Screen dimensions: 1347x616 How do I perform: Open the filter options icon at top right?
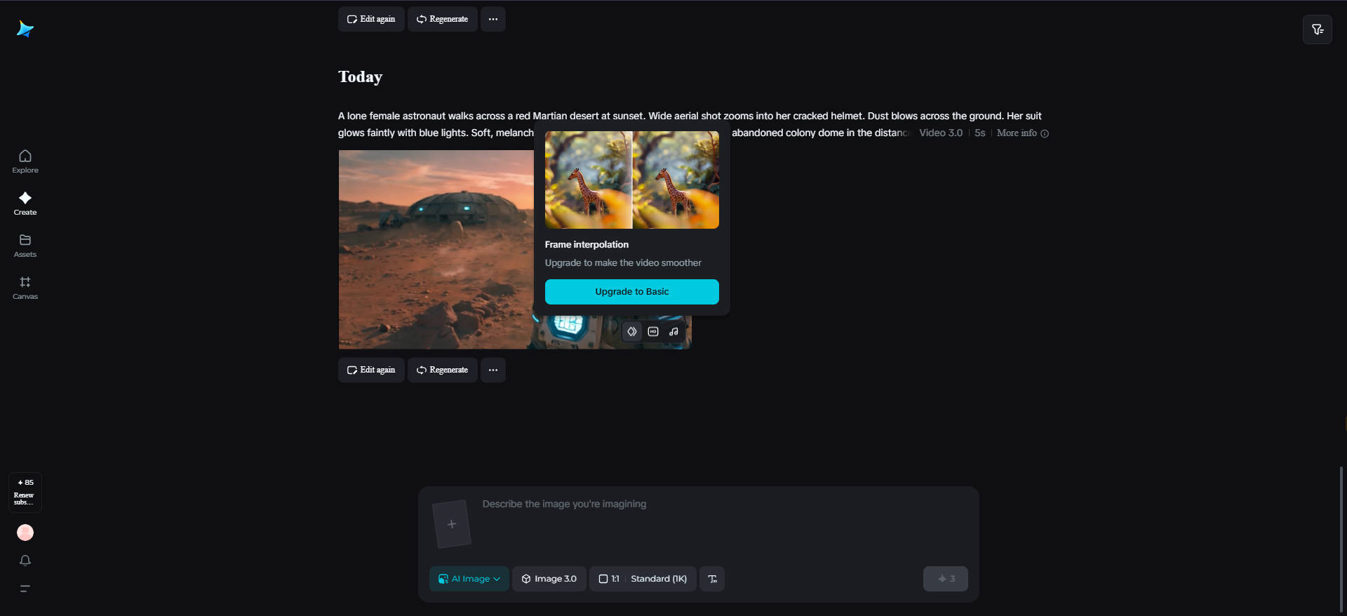tap(1318, 29)
